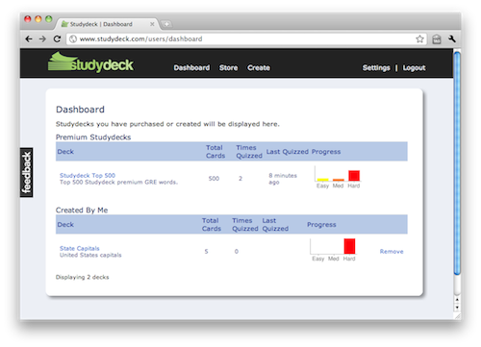481x347 pixels.
Task: Click the browser forward arrow
Action: (x=42, y=39)
